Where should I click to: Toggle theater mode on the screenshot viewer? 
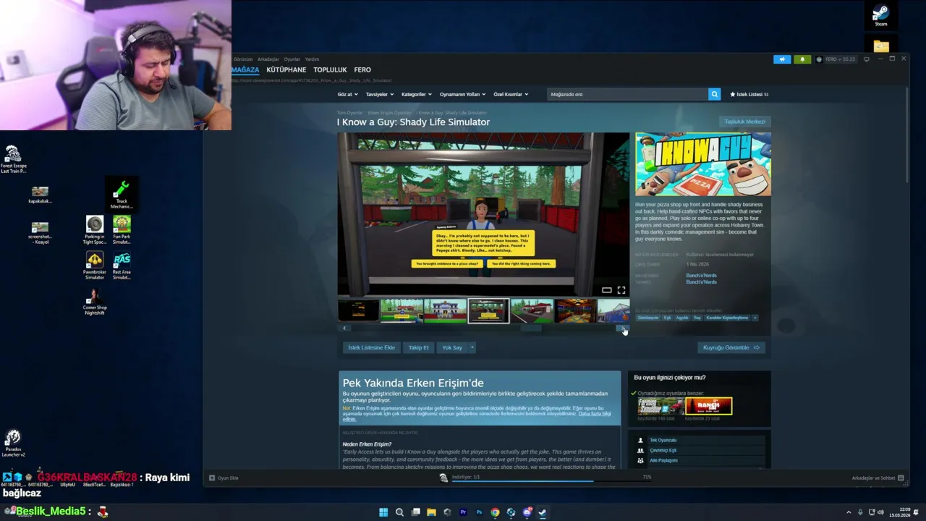tap(606, 290)
